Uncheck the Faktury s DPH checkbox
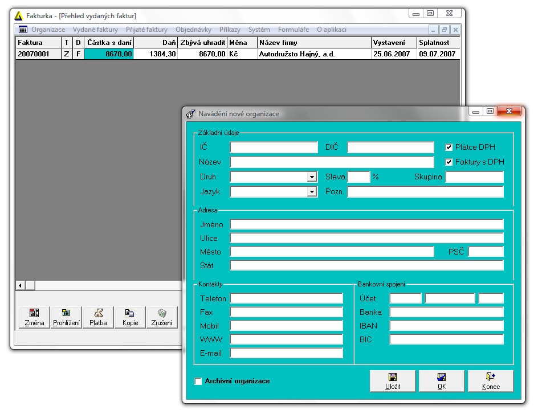 pos(449,162)
